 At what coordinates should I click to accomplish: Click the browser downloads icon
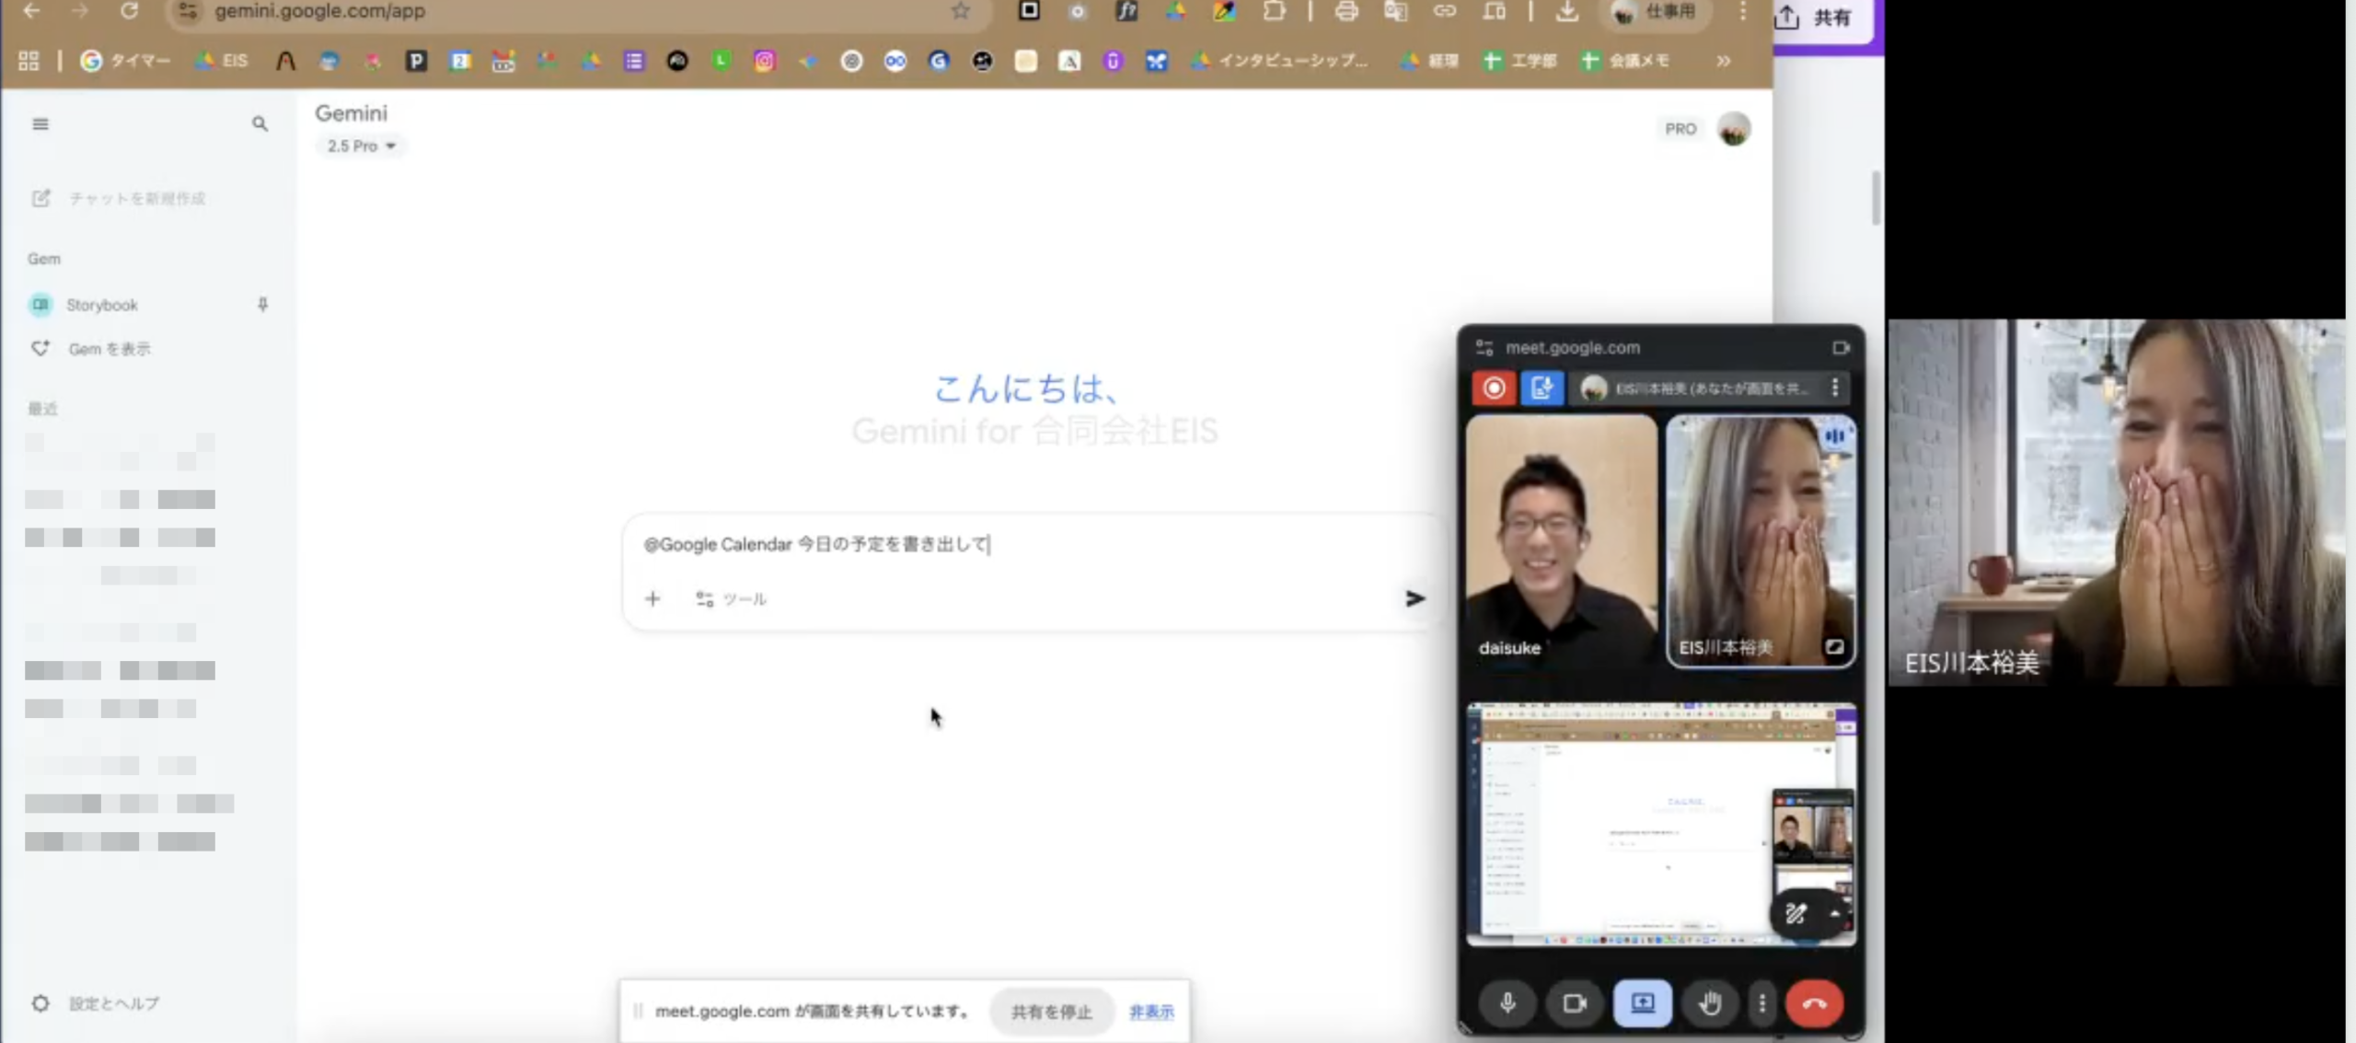[1565, 11]
